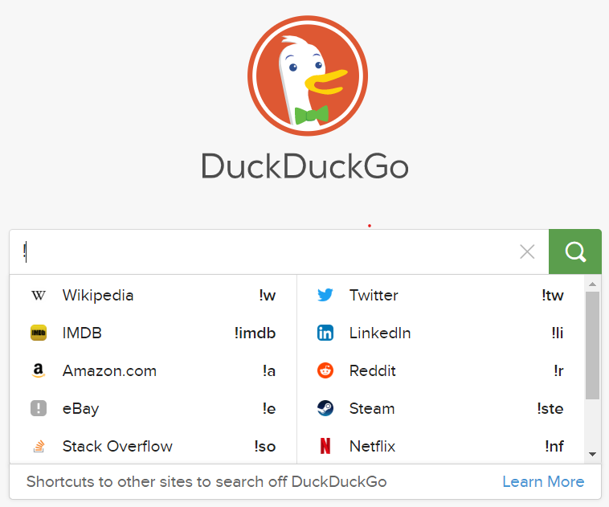Select the LinkedIn suggestion row
The image size is (609, 507).
pos(440,333)
